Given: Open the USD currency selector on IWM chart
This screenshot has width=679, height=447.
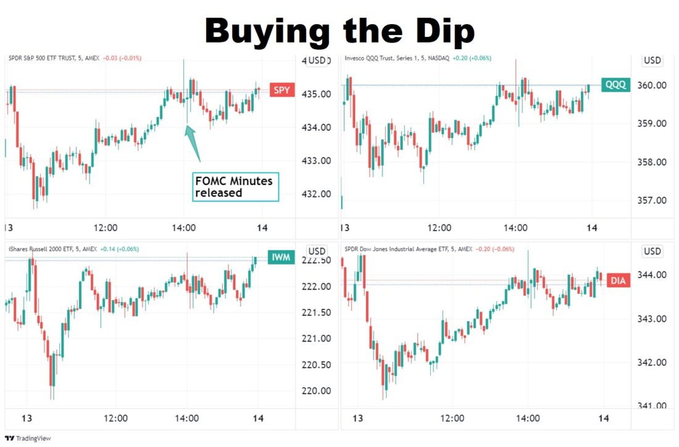Looking at the screenshot, I should (317, 251).
